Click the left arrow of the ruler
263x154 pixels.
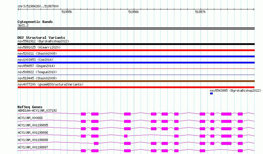coord(19,9)
